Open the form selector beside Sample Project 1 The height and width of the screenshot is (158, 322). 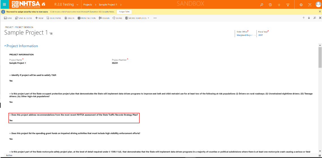(x=51, y=33)
